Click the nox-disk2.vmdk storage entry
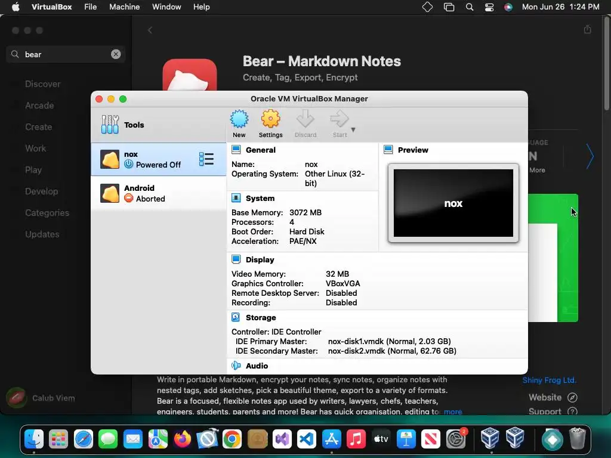 tap(392, 351)
